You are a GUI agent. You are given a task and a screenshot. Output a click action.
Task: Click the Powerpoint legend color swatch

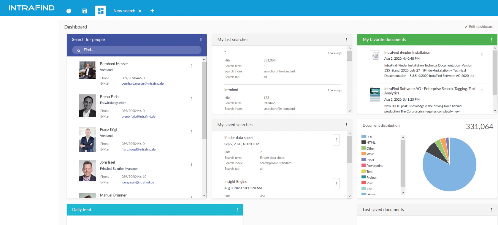pyautogui.click(x=364, y=165)
